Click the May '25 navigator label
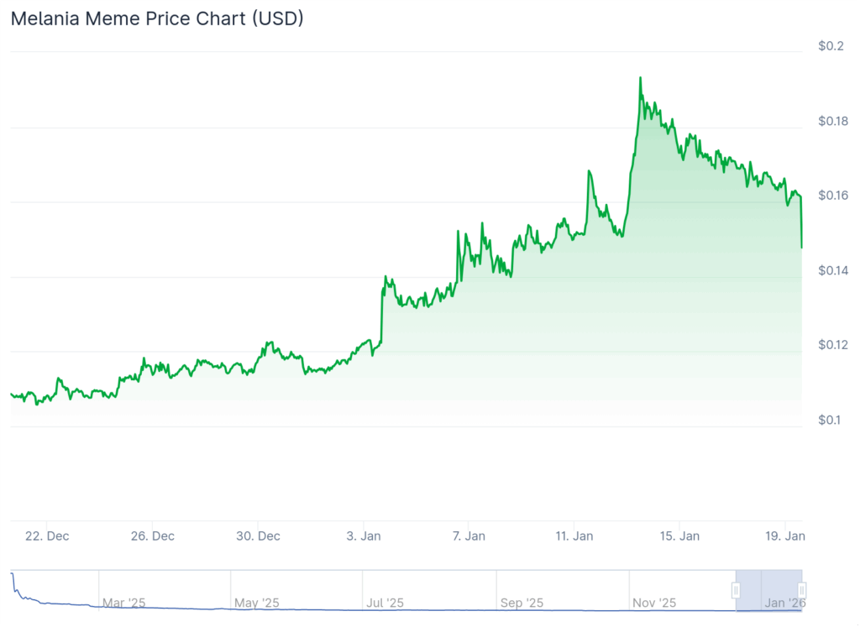This screenshot has width=860, height=627. (257, 603)
